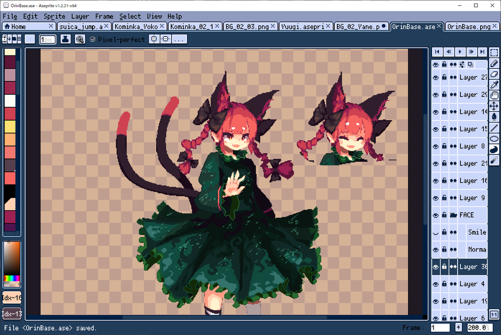Pick the yellow palette swatch
Image resolution: width=501 pixels, height=335 pixels.
(10, 126)
